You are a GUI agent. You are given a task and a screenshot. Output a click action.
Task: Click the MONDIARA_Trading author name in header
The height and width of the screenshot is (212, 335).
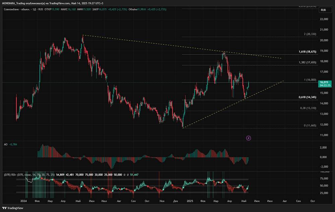point(13,3)
